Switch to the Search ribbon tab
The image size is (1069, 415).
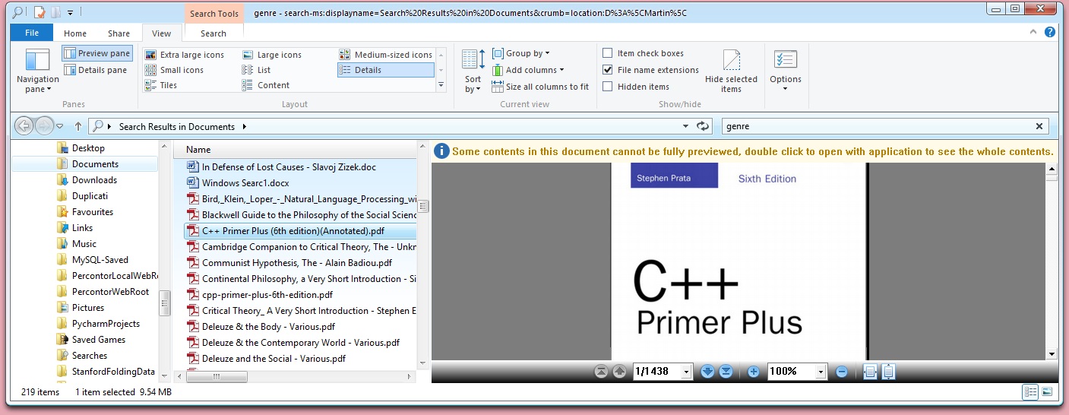[x=213, y=33]
